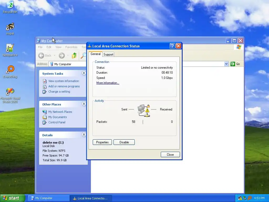Click the Search magnifier in My Computer toolbar
The height and width of the screenshot is (202, 269).
click(84, 55)
